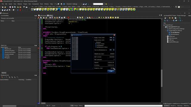Click the Run icon in the debug toolbar
The width and height of the screenshot is (191, 107).
pyautogui.click(x=13, y=10)
